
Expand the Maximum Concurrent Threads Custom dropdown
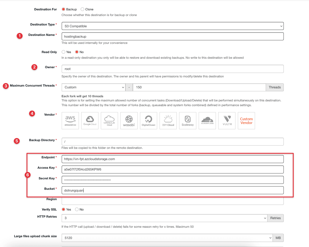coord(93,87)
